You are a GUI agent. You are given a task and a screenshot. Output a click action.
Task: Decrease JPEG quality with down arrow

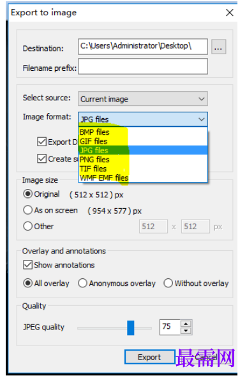click(186, 331)
